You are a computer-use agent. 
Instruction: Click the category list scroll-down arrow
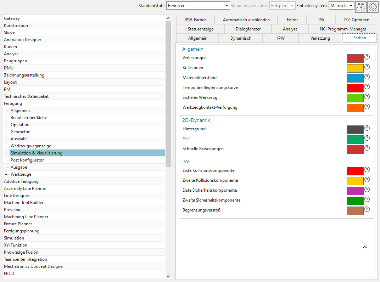[168, 276]
